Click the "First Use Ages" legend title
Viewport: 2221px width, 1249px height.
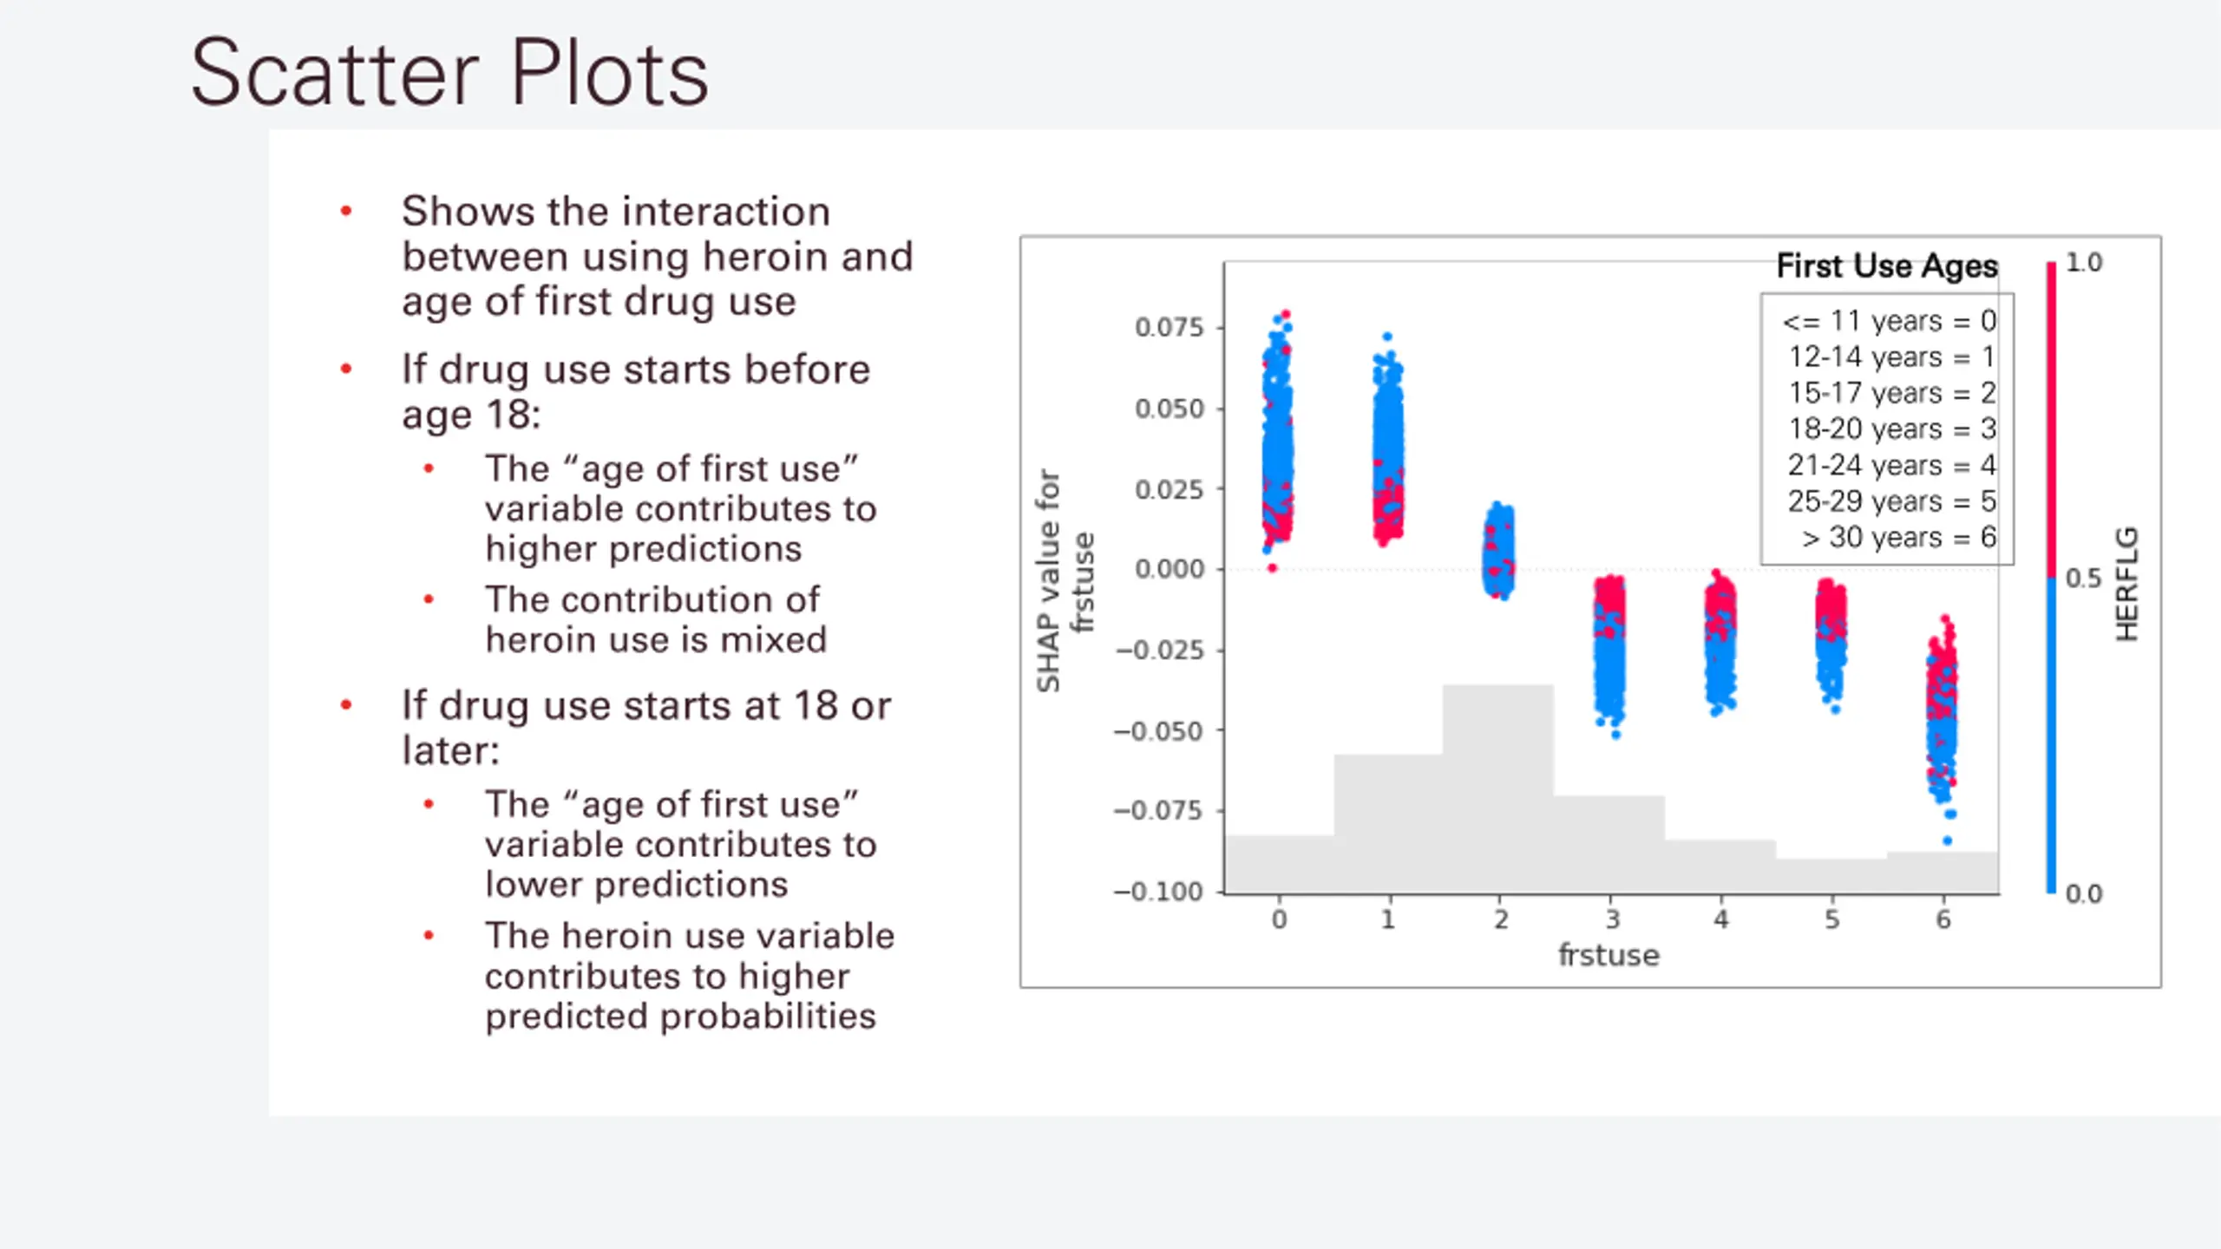(1886, 266)
